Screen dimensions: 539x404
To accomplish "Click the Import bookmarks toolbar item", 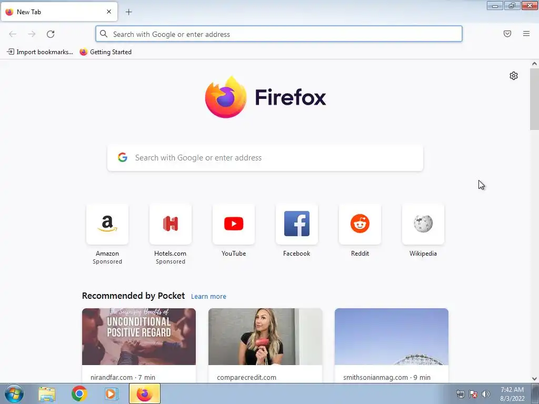I will point(40,52).
